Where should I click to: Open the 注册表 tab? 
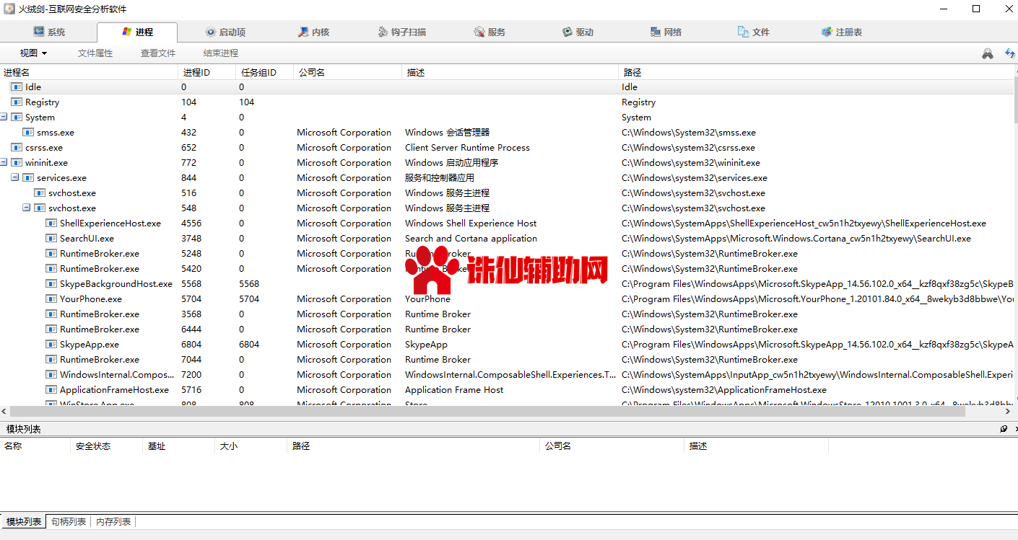click(842, 32)
